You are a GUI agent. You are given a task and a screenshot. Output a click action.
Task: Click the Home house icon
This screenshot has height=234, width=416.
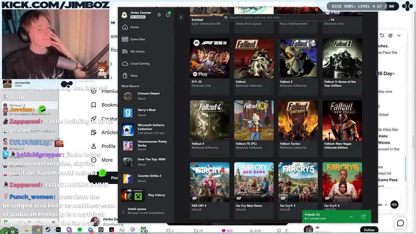click(125, 27)
